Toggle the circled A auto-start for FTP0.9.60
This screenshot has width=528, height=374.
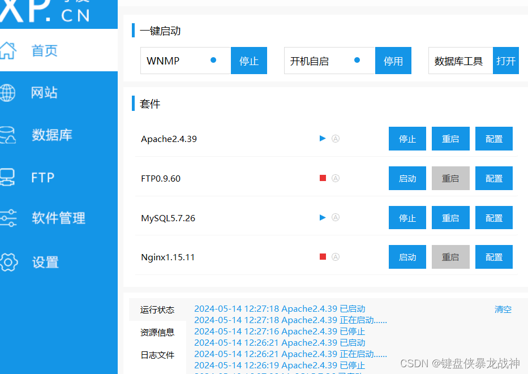pyautogui.click(x=336, y=178)
